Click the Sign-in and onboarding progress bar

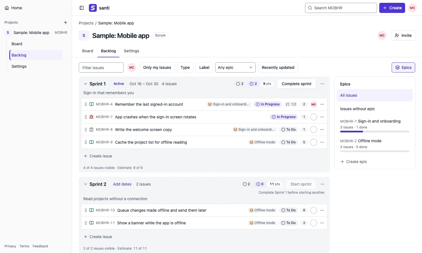(375, 132)
